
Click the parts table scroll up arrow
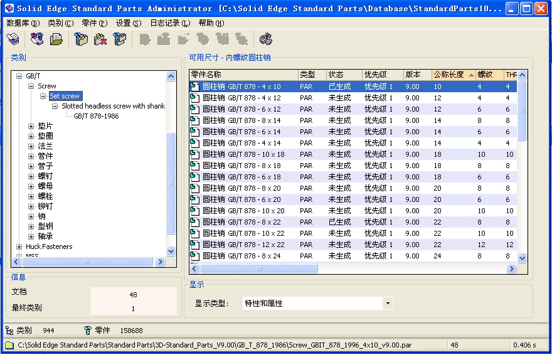tap(522, 75)
